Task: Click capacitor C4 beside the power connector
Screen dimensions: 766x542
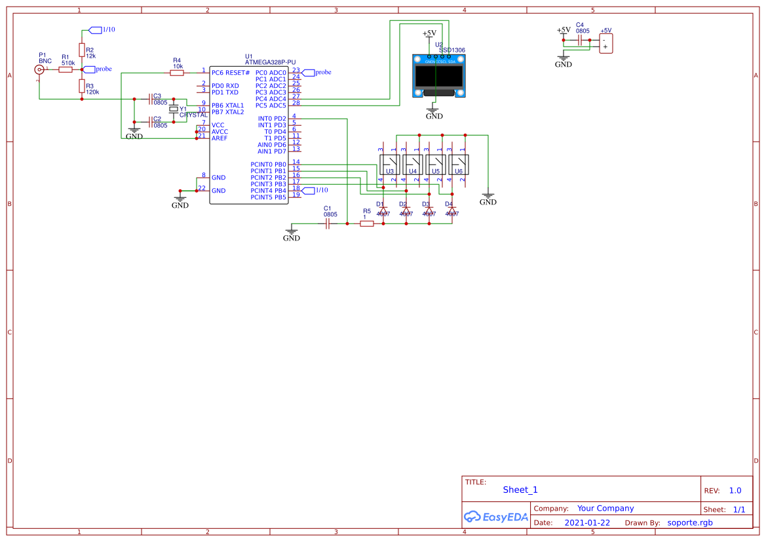Action: click(580, 40)
